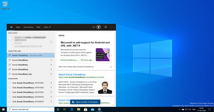Click the kunal-chowdhury.com/p/about-me.html URL

point(81,77)
